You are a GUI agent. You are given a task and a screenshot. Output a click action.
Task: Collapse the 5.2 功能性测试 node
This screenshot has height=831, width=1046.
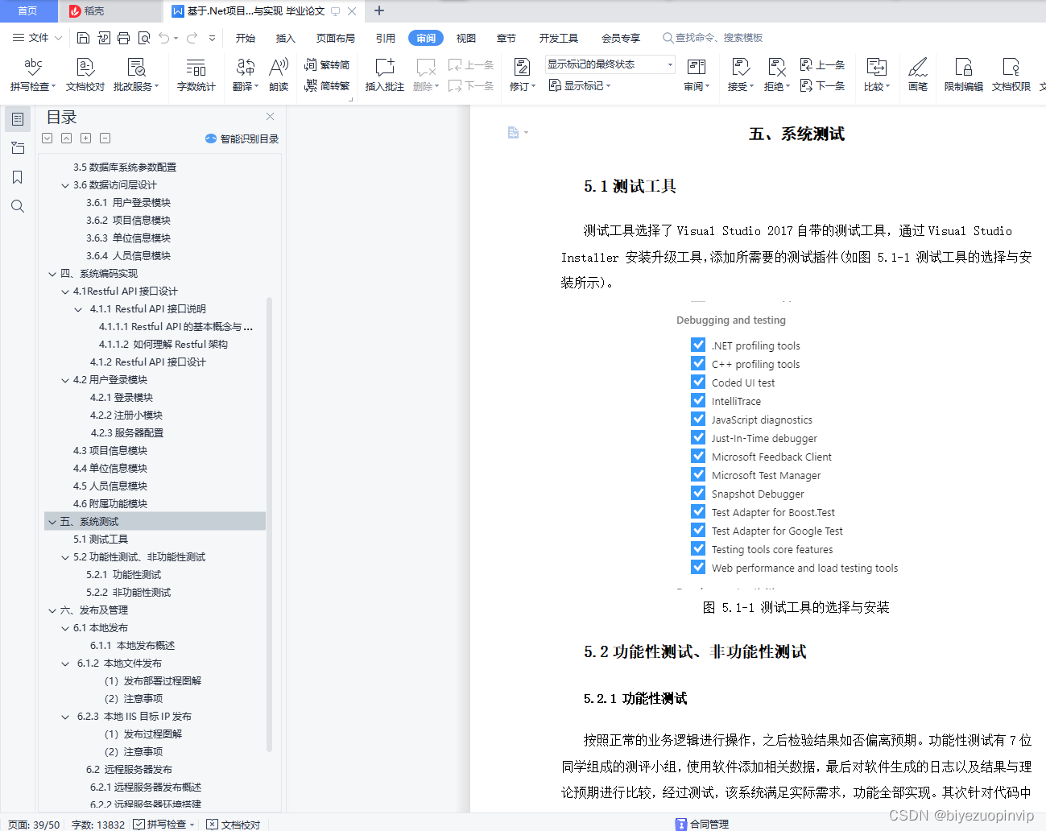tap(65, 557)
